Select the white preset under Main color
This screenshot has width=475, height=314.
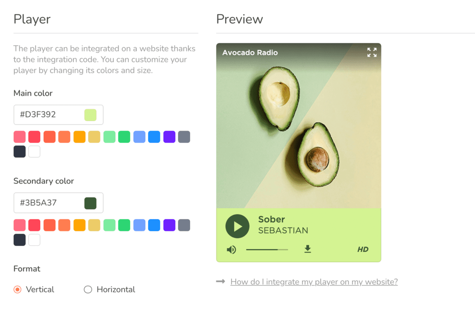point(34,151)
